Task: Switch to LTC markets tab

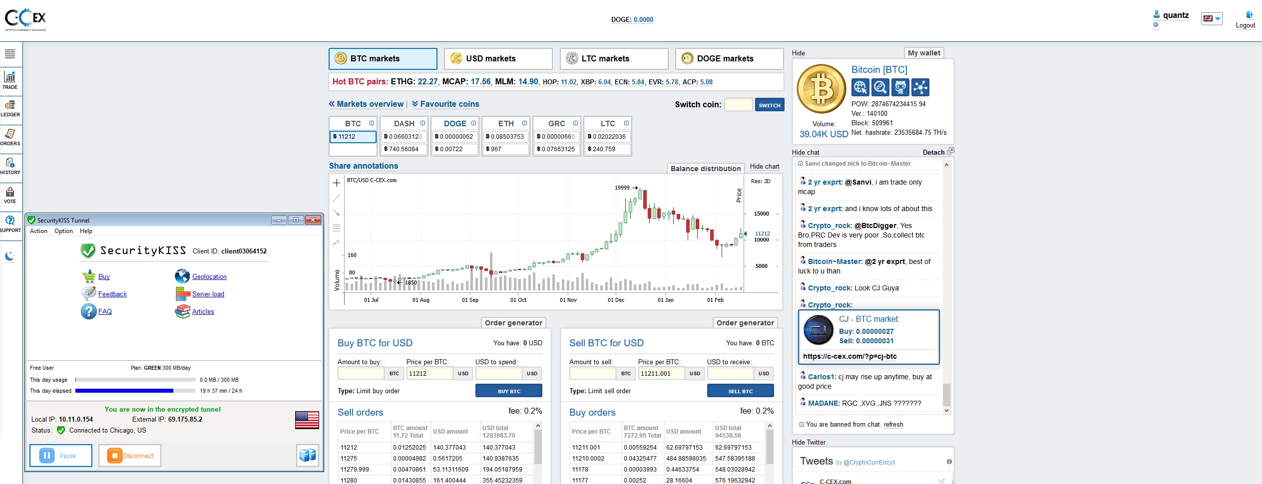Action: pos(614,59)
